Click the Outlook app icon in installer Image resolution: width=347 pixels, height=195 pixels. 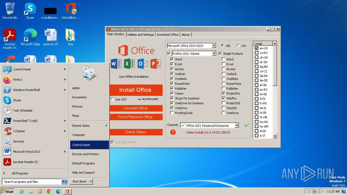click(x=143, y=64)
